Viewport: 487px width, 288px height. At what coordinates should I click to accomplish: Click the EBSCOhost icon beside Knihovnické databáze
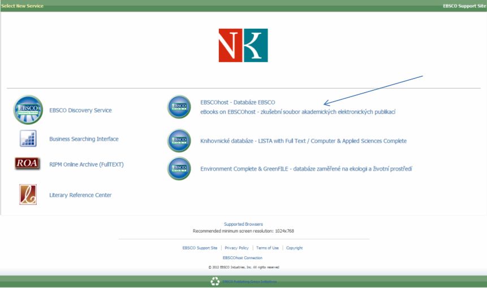click(x=179, y=141)
